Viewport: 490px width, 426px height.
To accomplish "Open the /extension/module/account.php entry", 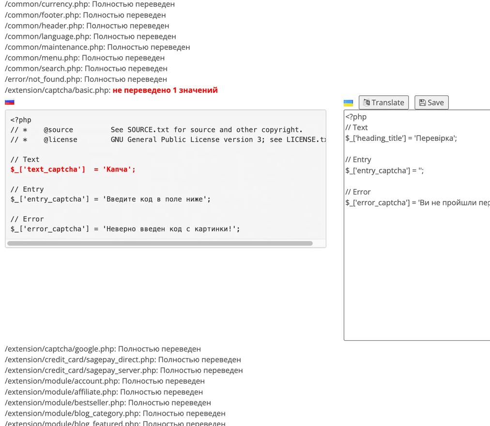I will point(105,381).
